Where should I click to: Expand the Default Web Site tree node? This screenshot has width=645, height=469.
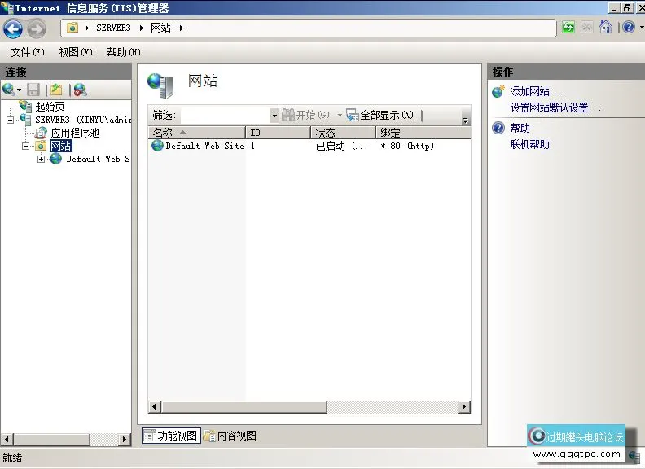click(x=42, y=160)
